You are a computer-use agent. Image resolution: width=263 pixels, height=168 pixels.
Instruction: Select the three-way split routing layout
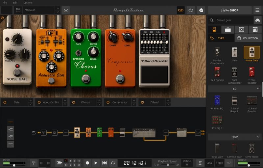(11, 137)
